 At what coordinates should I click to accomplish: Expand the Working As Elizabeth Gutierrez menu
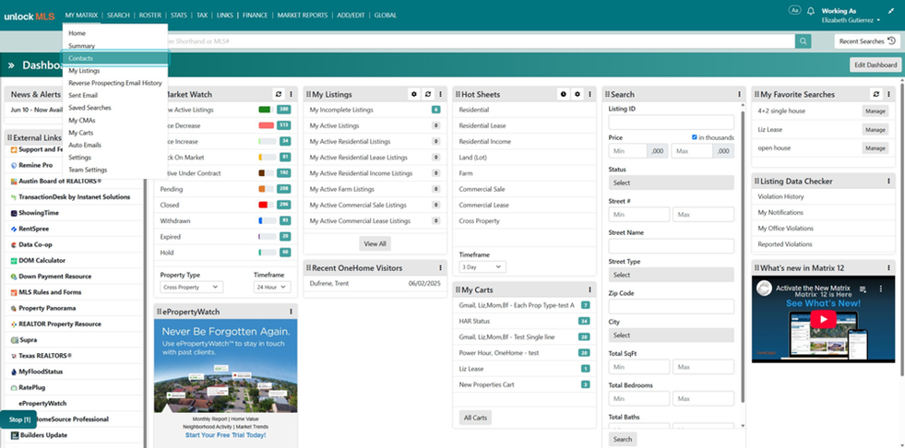click(x=851, y=19)
